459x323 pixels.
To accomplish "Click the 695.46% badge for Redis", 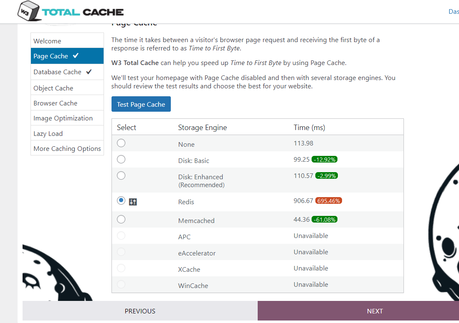I will click(x=328, y=200).
